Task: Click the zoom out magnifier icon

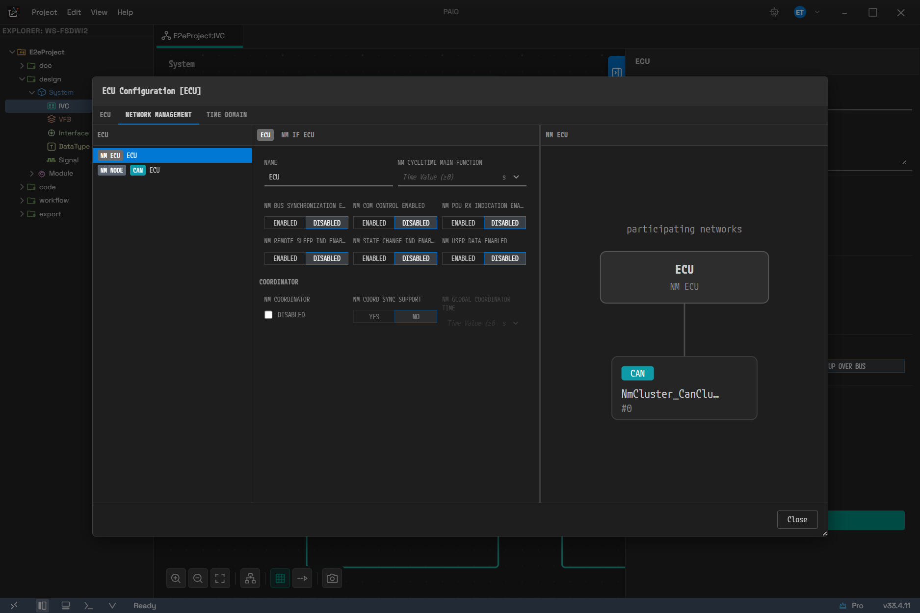Action: (198, 579)
